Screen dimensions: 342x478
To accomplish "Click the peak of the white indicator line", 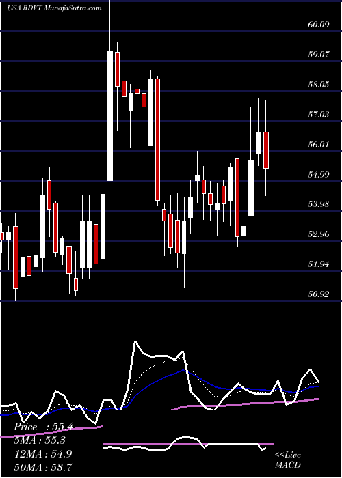I will pos(135,341).
